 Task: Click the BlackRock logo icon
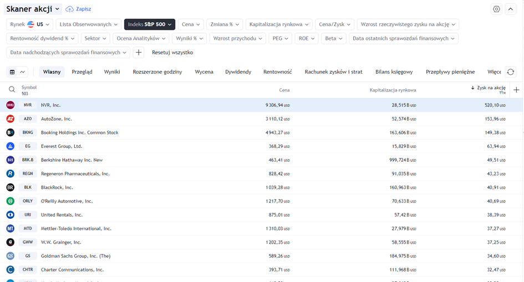point(10,187)
